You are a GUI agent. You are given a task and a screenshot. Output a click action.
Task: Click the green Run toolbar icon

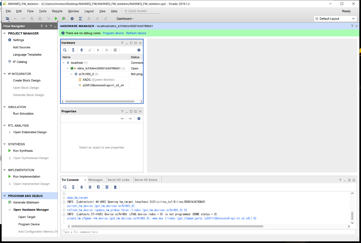click(x=56, y=19)
